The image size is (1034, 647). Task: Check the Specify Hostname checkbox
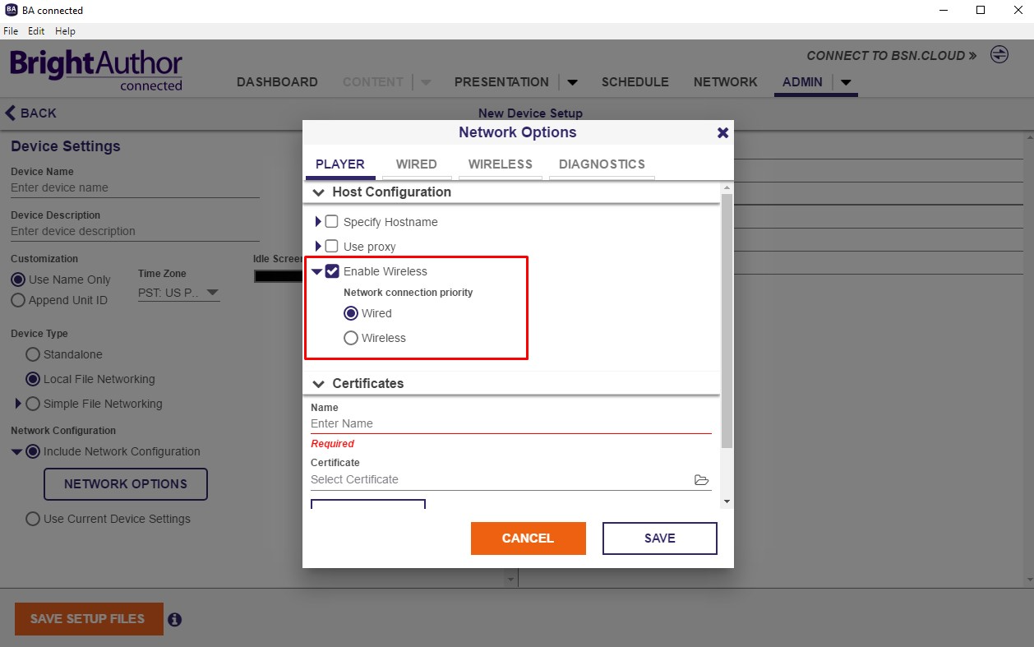click(332, 222)
